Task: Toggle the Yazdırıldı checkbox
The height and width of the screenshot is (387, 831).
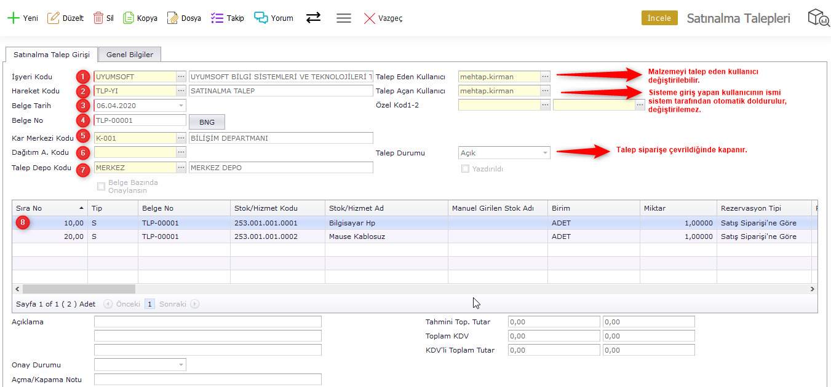Action: (x=466, y=168)
